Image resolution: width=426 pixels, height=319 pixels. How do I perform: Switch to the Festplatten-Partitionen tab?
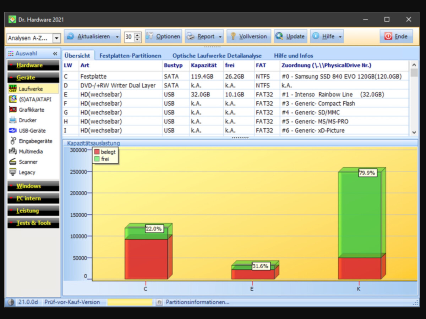tap(130, 56)
